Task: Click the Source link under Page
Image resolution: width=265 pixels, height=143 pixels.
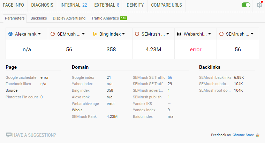Action: pyautogui.click(x=12, y=90)
